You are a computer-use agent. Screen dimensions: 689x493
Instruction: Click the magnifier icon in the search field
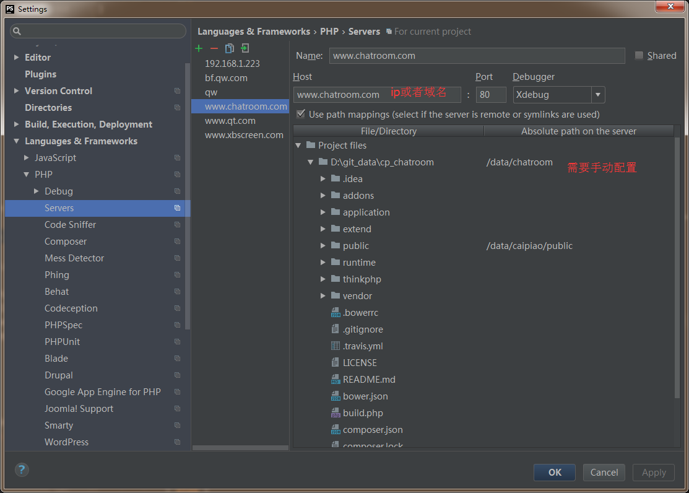tap(17, 30)
